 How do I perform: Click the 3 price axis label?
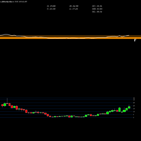[134, 118]
